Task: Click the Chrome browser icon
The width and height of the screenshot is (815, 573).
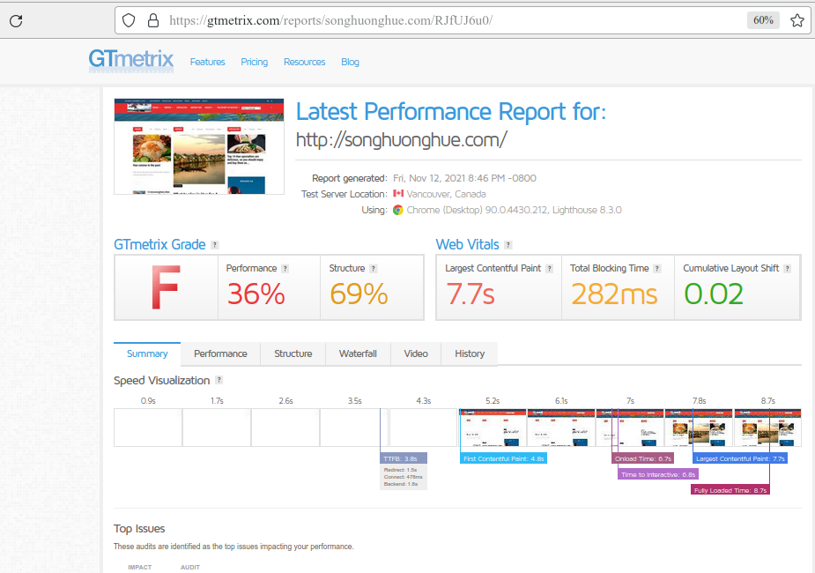Action: 398,210
